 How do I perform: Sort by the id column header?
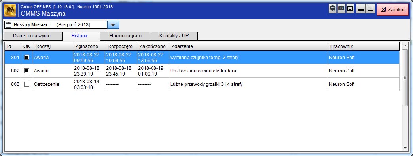coord(13,46)
